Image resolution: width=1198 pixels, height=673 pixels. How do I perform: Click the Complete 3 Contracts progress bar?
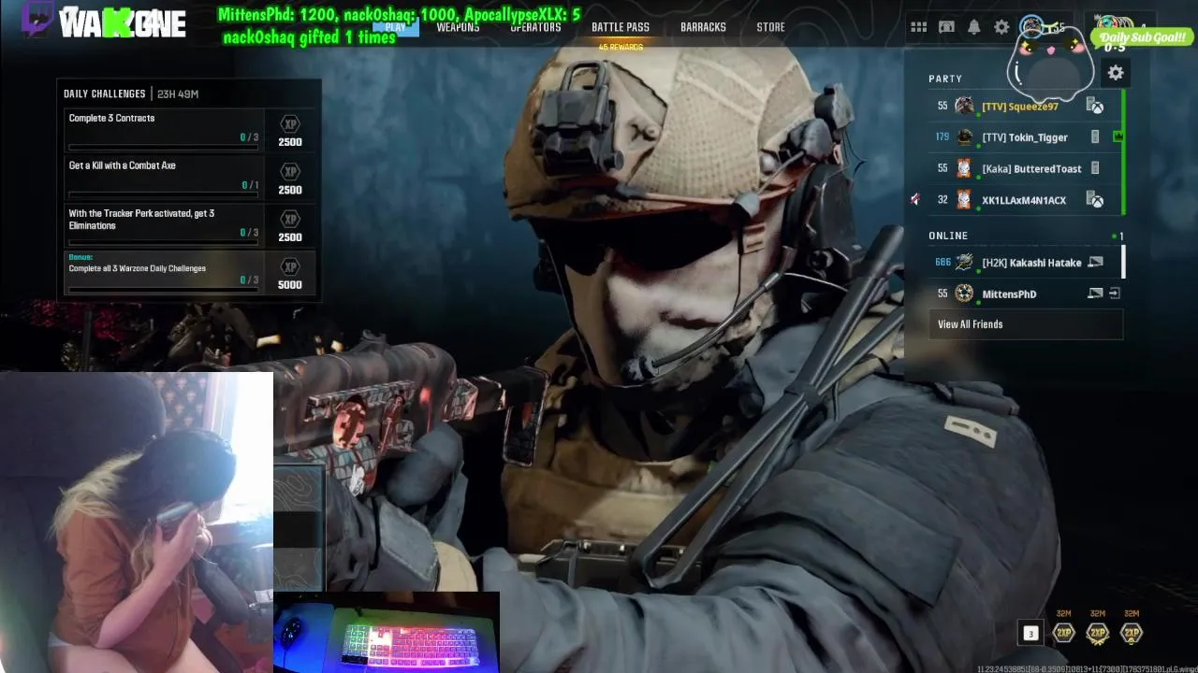[x=164, y=147]
